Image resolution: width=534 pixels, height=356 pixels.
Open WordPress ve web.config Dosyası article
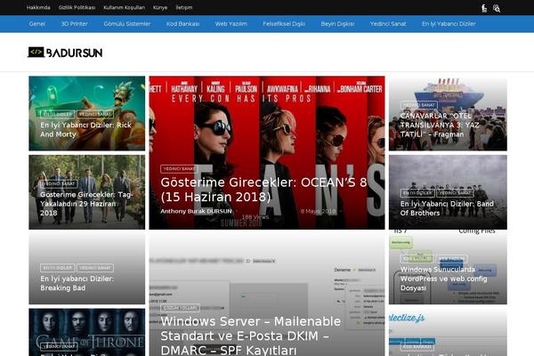pyautogui.click(x=443, y=279)
